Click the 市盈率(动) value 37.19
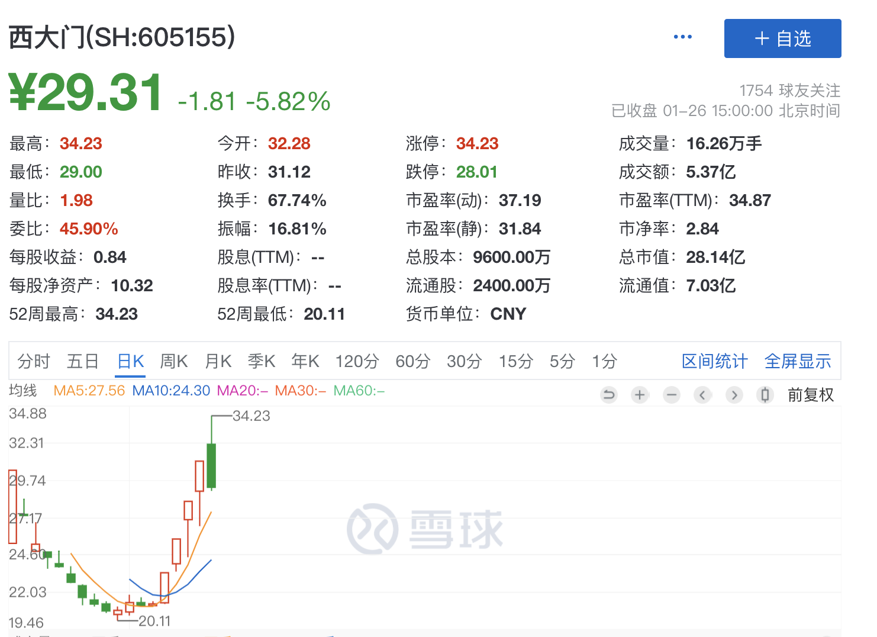 520,200
